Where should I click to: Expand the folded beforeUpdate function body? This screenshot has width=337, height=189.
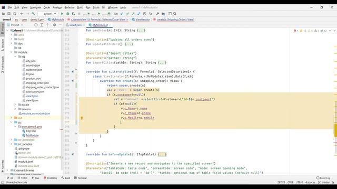pos(162,154)
